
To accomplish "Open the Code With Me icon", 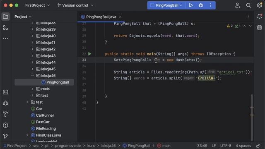I will pos(238,5).
